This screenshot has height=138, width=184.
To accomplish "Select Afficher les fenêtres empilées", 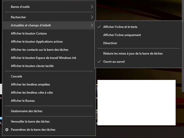I will coord(49,84).
